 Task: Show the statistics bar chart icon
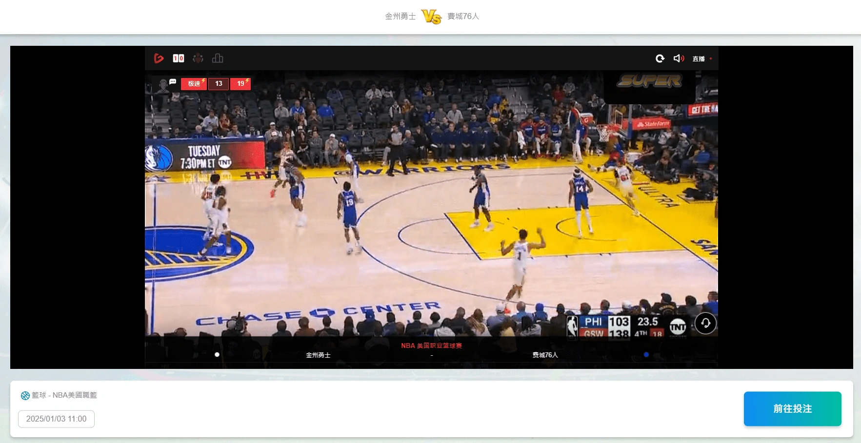(218, 58)
